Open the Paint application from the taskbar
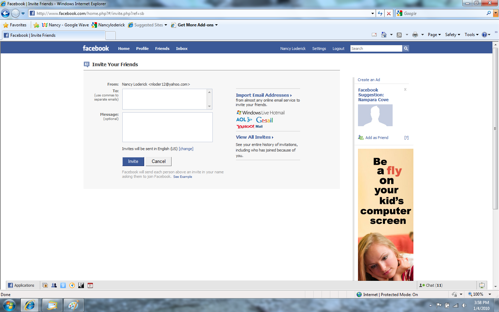 (x=73, y=305)
